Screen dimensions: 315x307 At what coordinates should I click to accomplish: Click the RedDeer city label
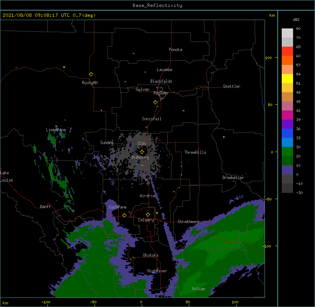161,93
